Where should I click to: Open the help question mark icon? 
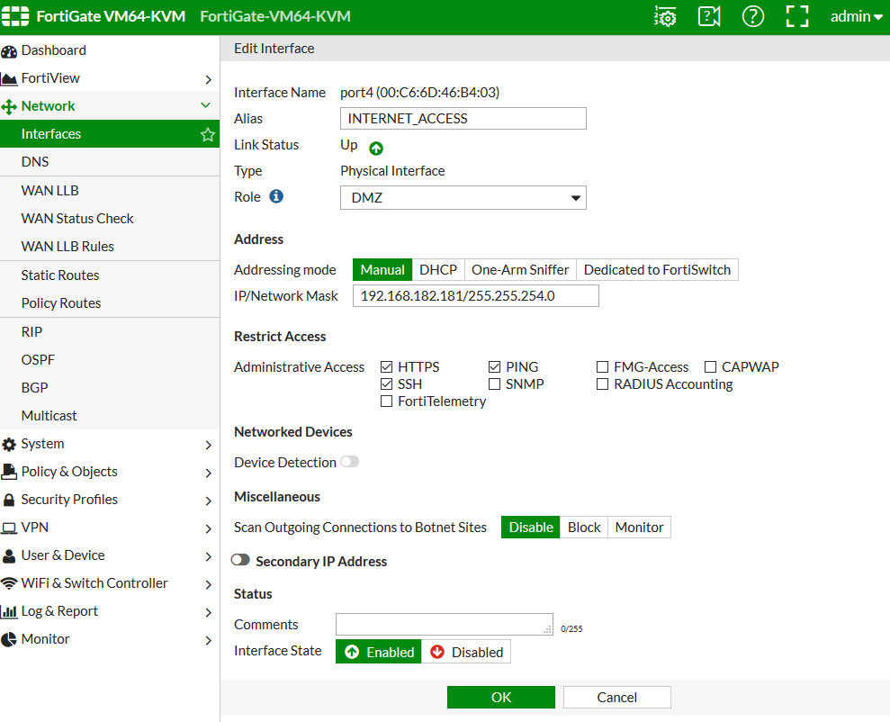753,17
